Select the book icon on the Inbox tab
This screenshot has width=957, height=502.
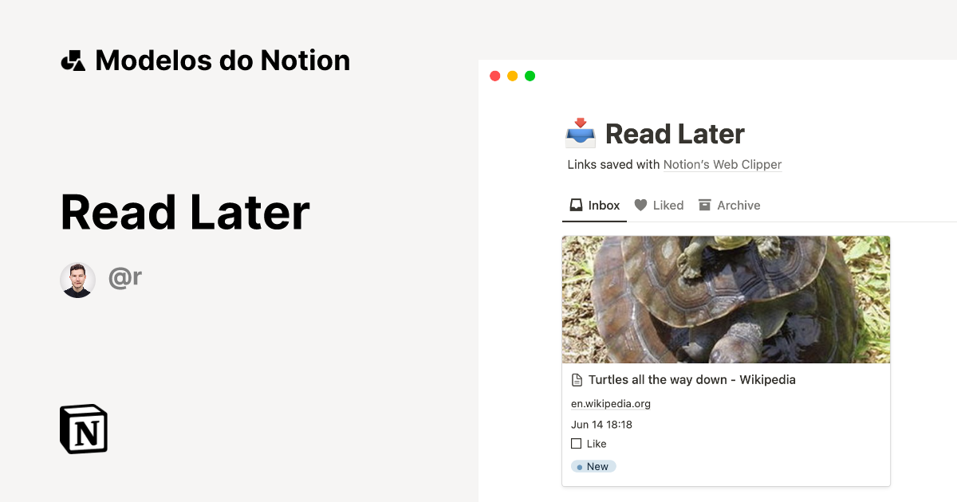[x=575, y=204]
